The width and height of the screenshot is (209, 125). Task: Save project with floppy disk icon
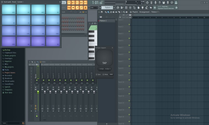point(164,2)
